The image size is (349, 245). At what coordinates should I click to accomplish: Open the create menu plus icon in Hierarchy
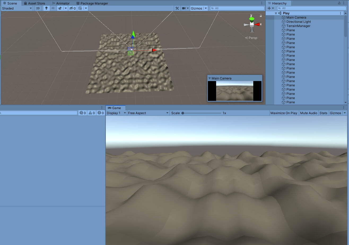coord(269,8)
